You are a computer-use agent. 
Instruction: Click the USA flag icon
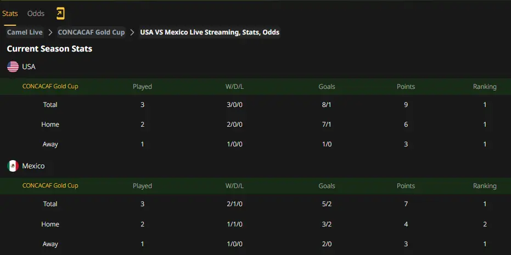(13, 67)
